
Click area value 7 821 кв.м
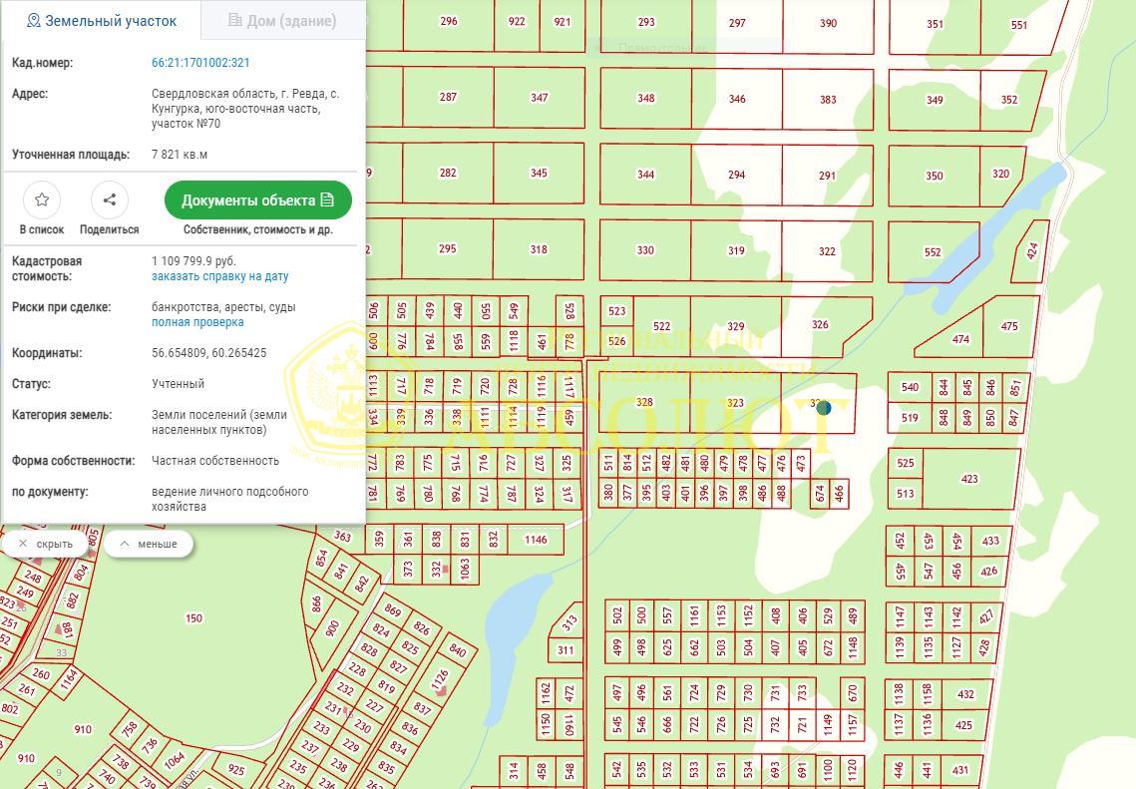tap(180, 155)
